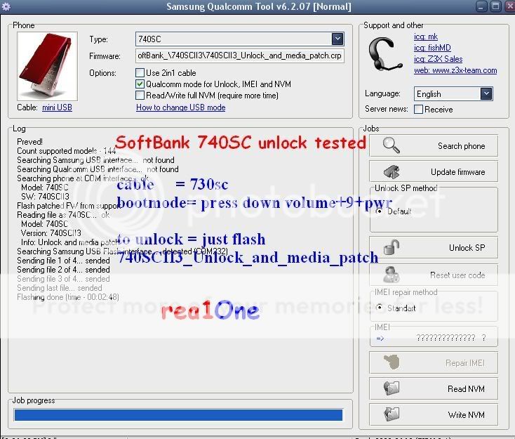The height and width of the screenshot is (439, 515).
Task: Click the Search phone magnifier icon
Action: [x=392, y=145]
